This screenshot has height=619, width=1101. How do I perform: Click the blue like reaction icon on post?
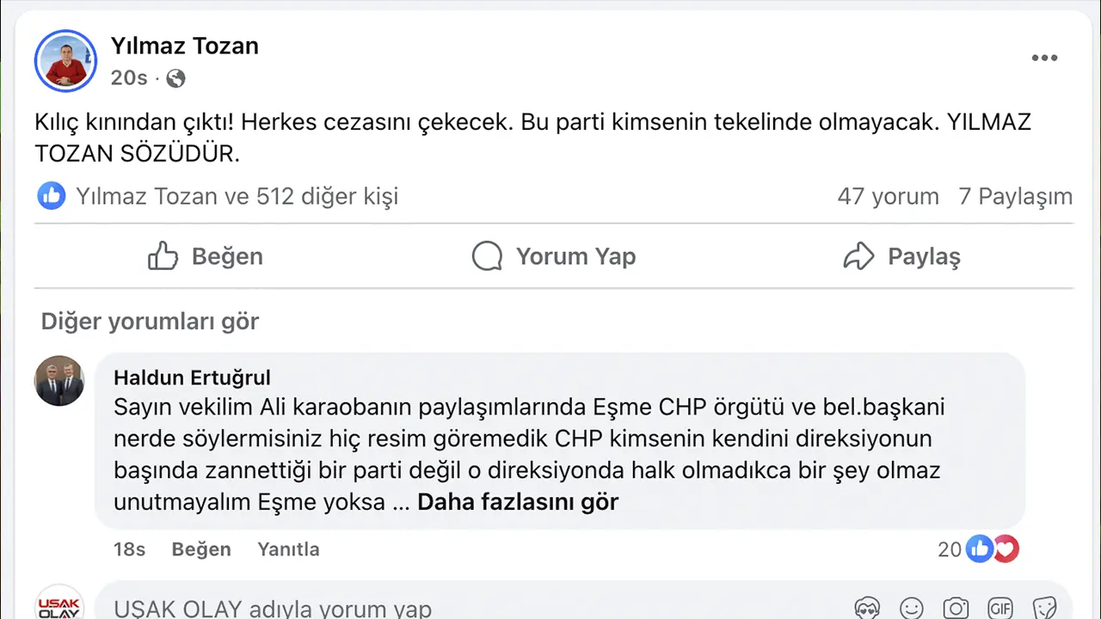[52, 196]
